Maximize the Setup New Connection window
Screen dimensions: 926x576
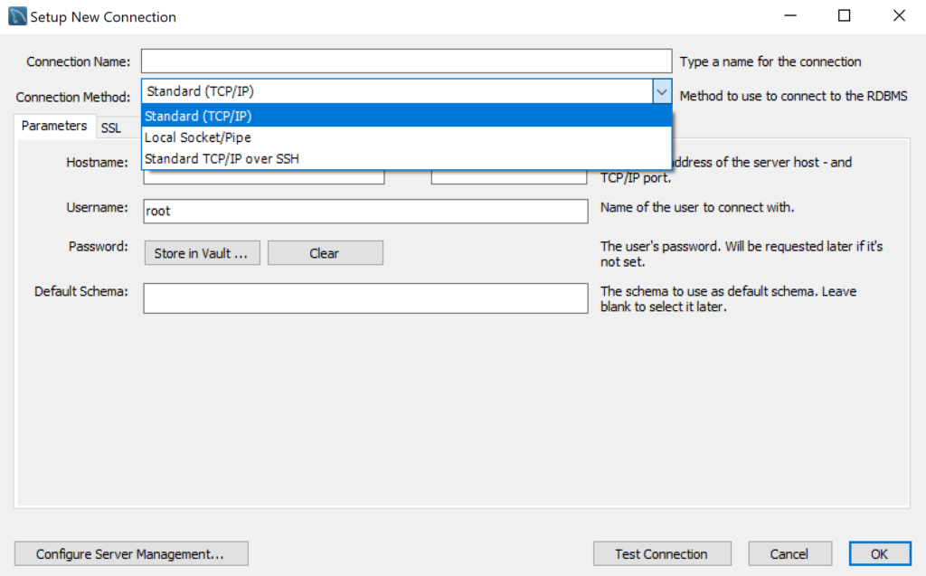click(844, 16)
